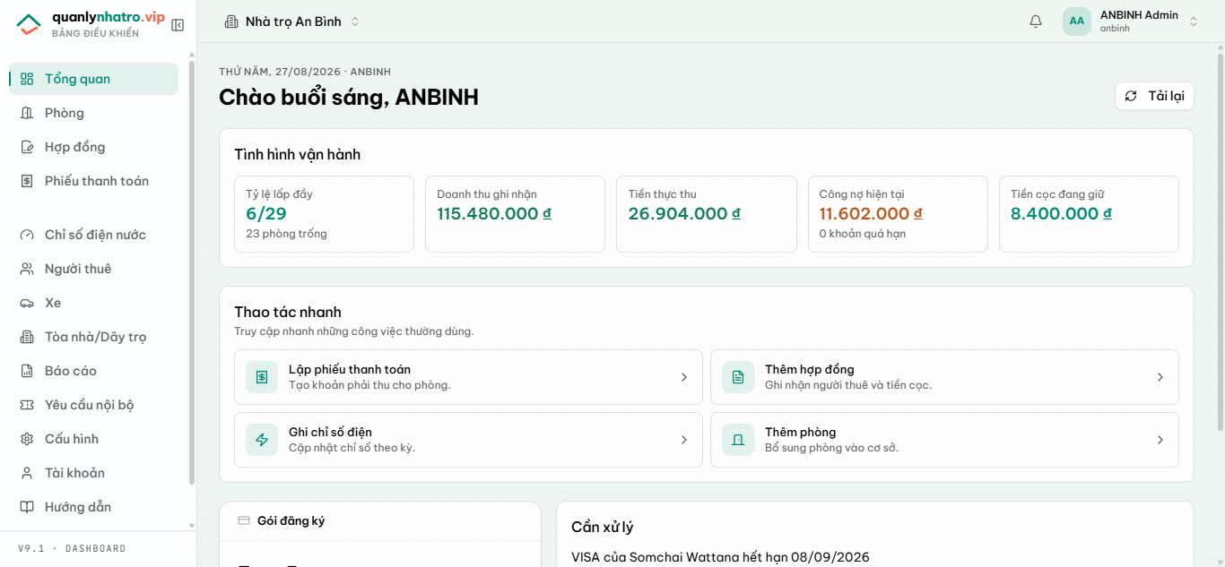Click the 8.400.000 đ Tiền cọc value
The width and height of the screenshot is (1225, 567).
click(1061, 214)
